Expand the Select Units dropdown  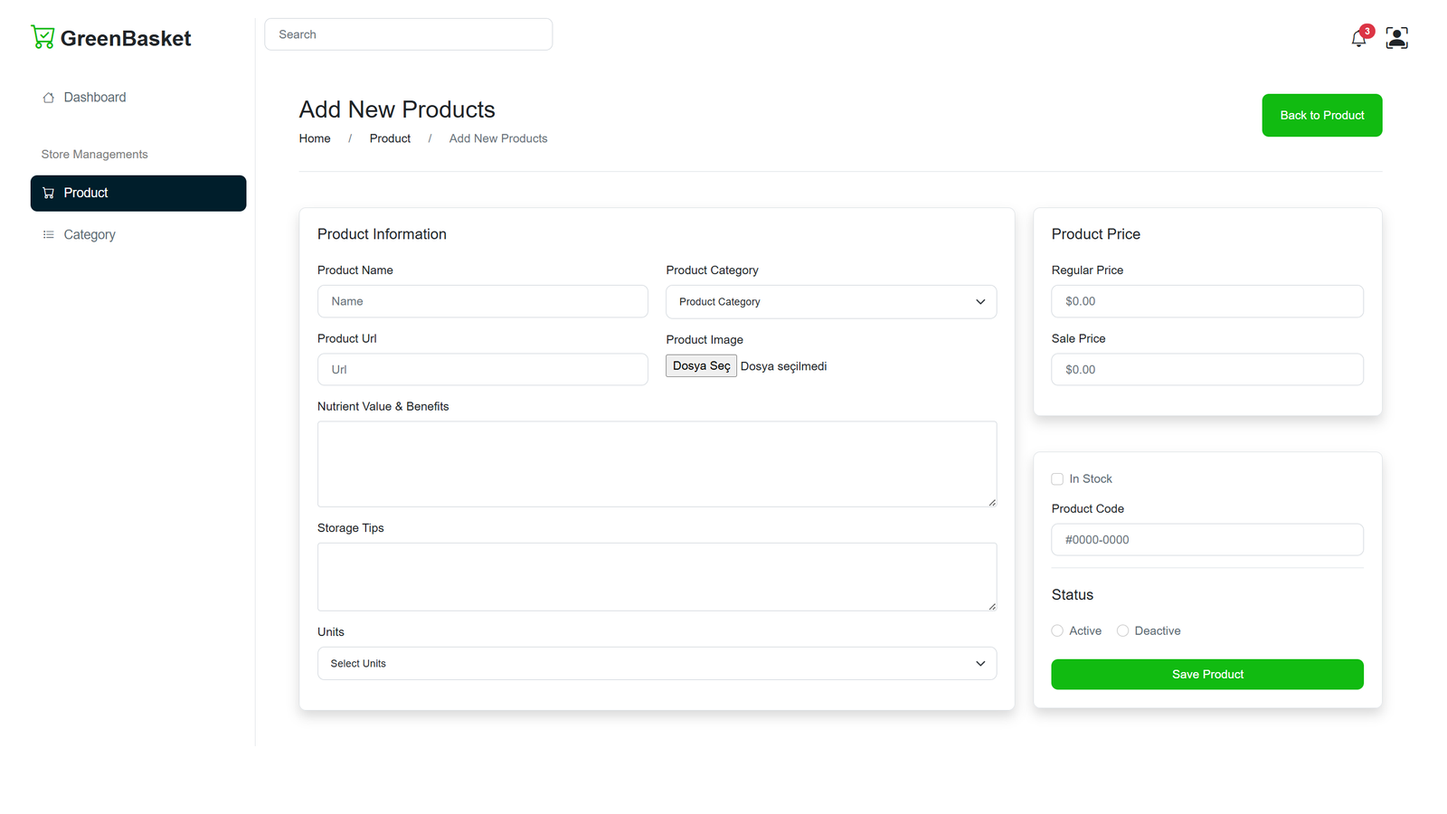pos(657,664)
